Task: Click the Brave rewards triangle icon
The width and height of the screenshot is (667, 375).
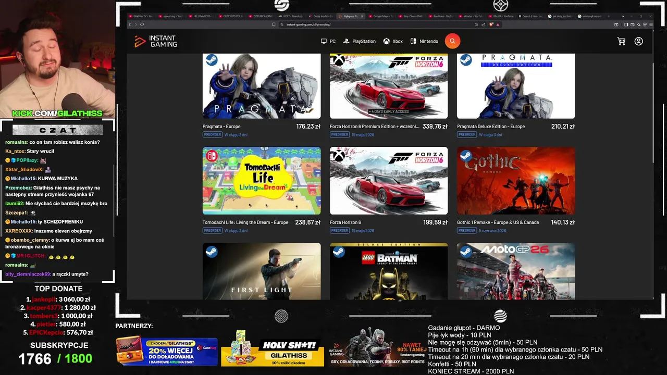Action: coord(498,24)
